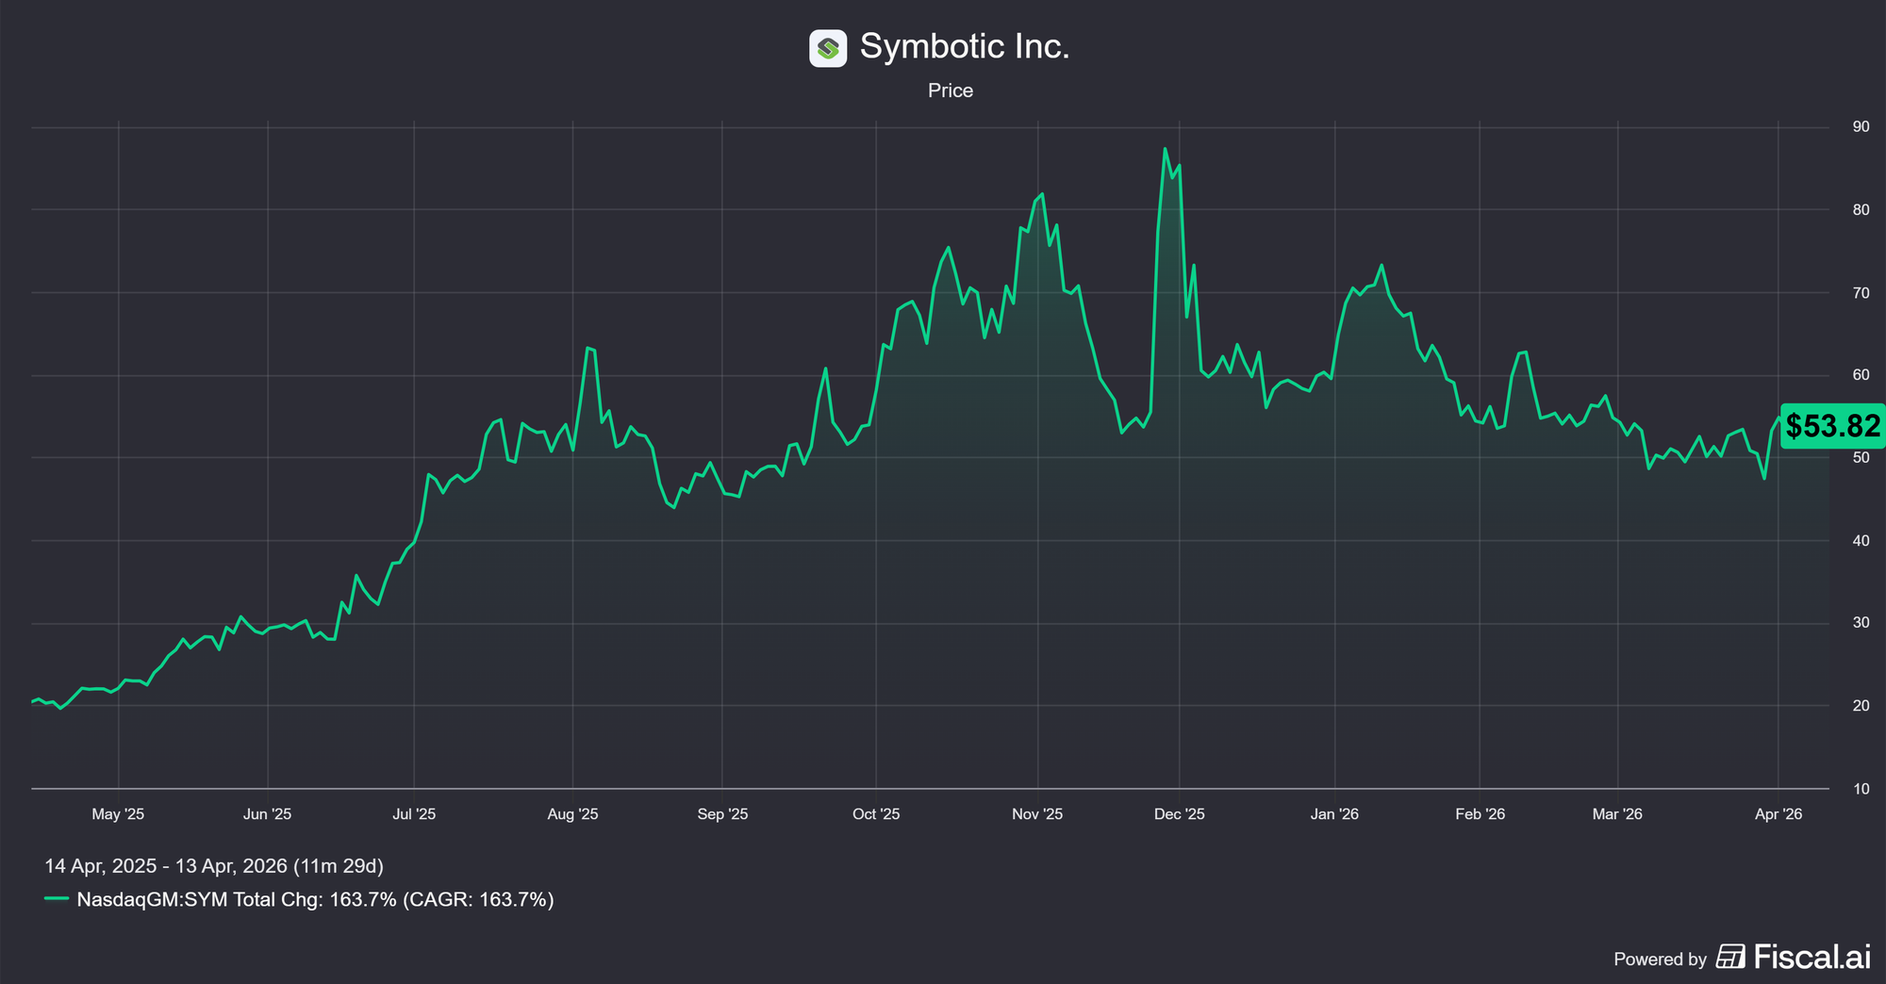Image resolution: width=1886 pixels, height=984 pixels.
Task: Click the "Apr '26" x-axis label
Action: [x=1778, y=814]
